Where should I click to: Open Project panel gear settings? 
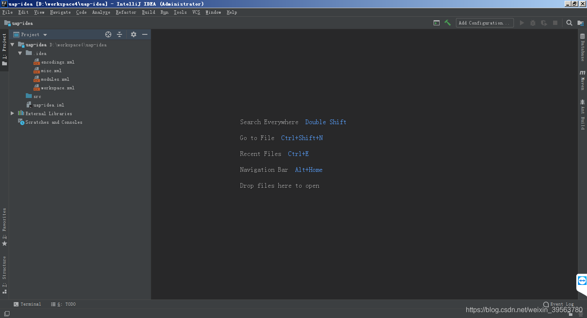134,34
